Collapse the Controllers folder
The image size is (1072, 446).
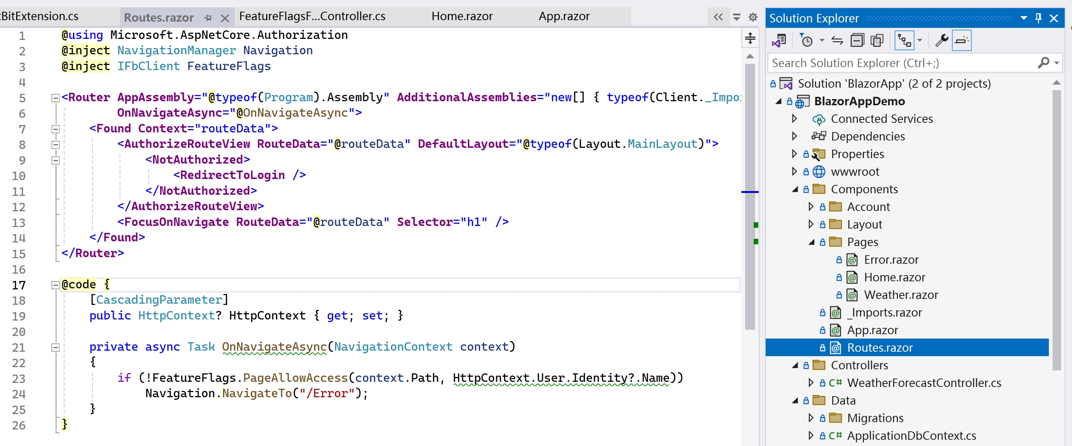point(795,365)
